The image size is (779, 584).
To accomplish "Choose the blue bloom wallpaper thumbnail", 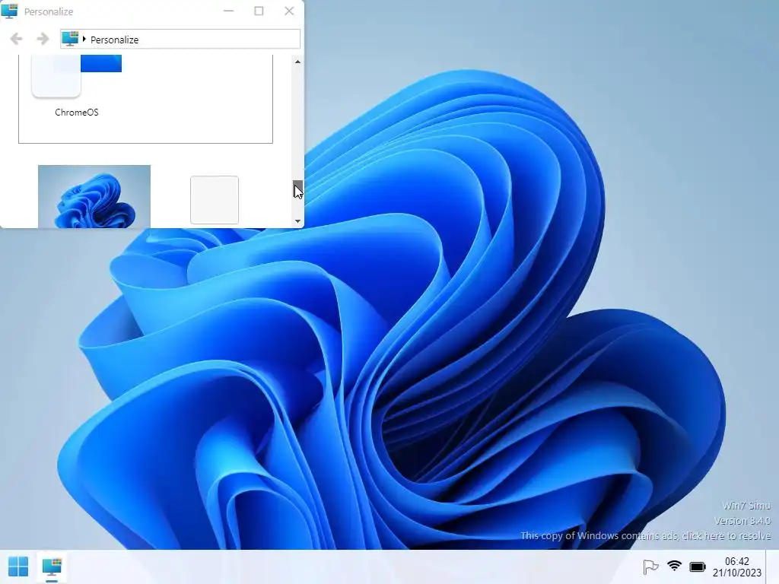I will coord(94,197).
